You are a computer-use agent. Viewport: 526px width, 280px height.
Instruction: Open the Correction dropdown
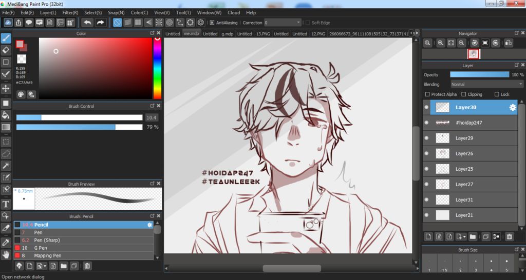[283, 23]
